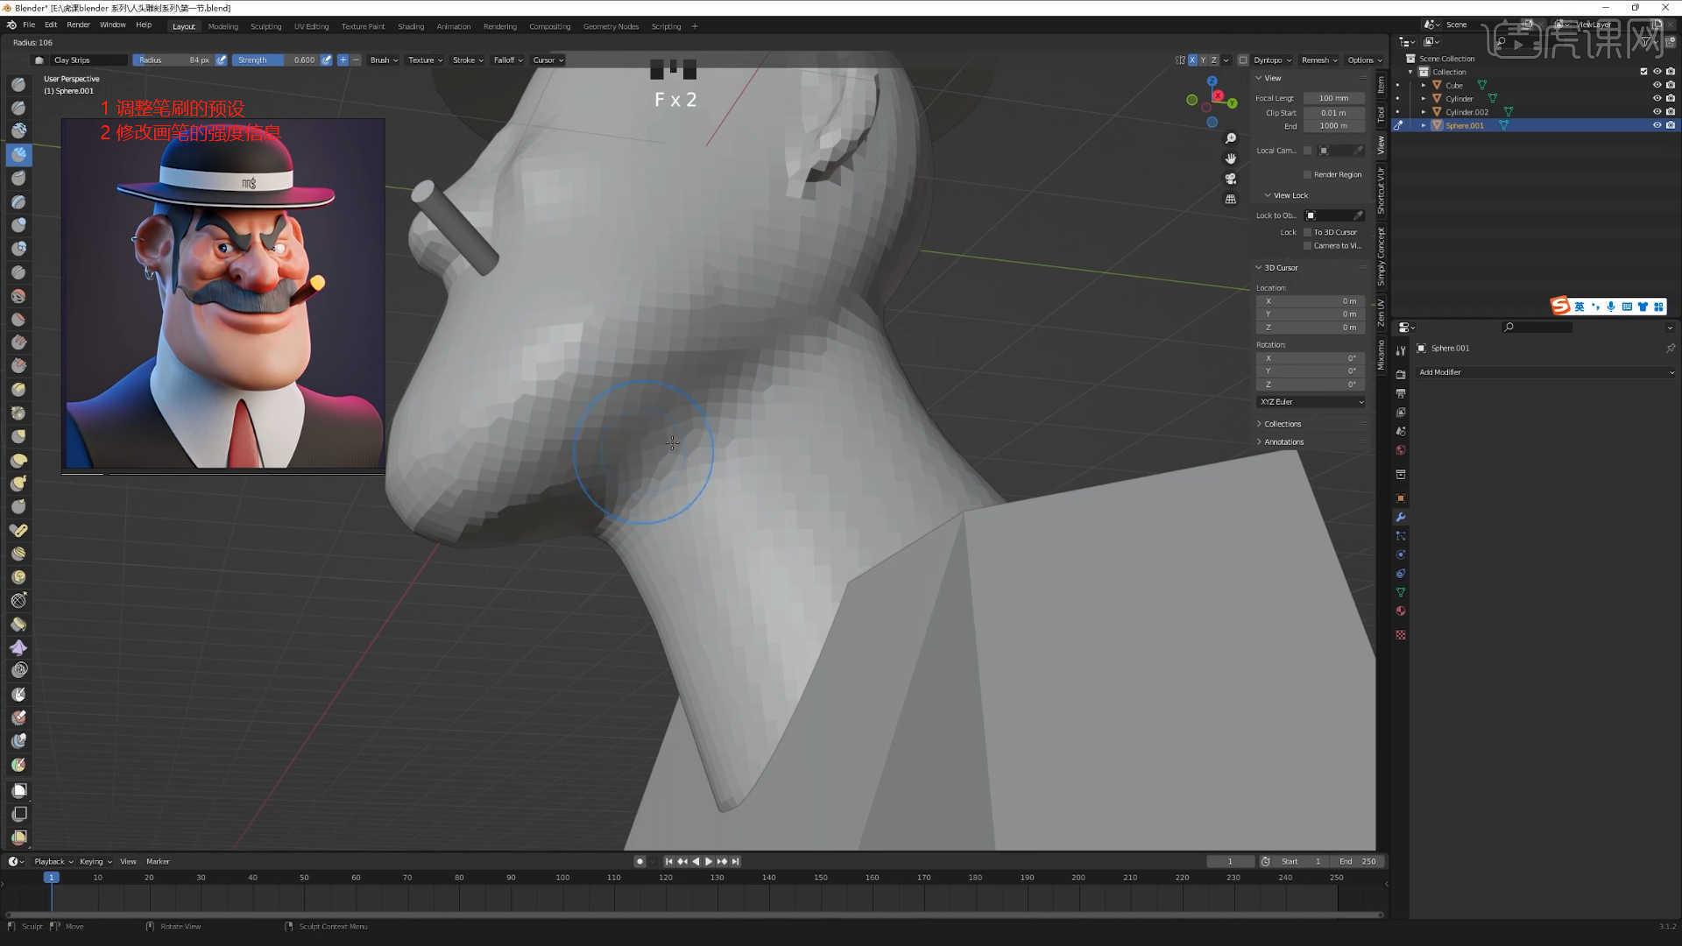Toggle the Collection exclusion checkbox
Screen dimensions: 1682x946
click(x=1644, y=72)
